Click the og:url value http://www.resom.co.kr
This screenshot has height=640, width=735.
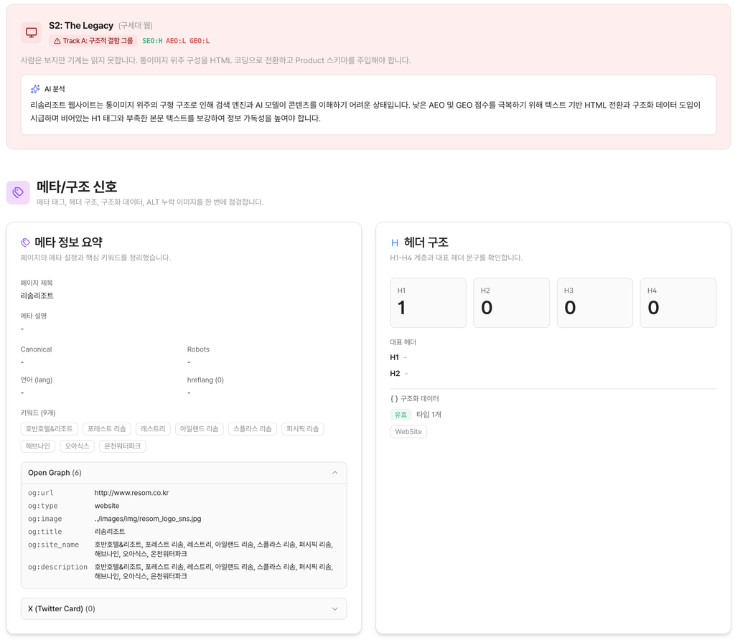[132, 493]
